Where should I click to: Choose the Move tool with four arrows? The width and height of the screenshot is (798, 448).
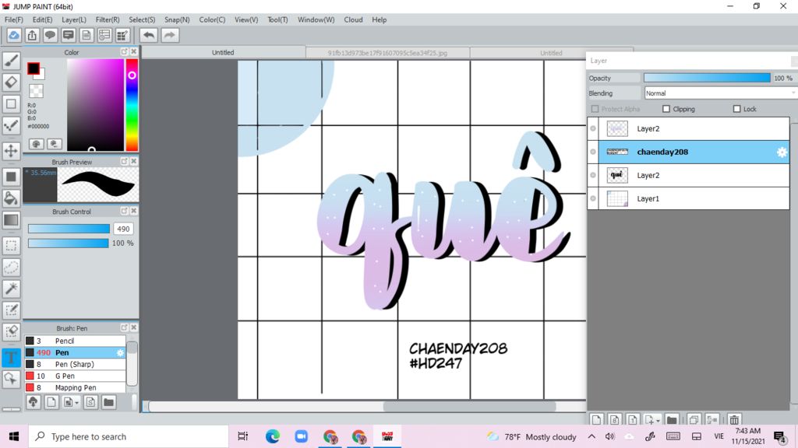tap(11, 150)
